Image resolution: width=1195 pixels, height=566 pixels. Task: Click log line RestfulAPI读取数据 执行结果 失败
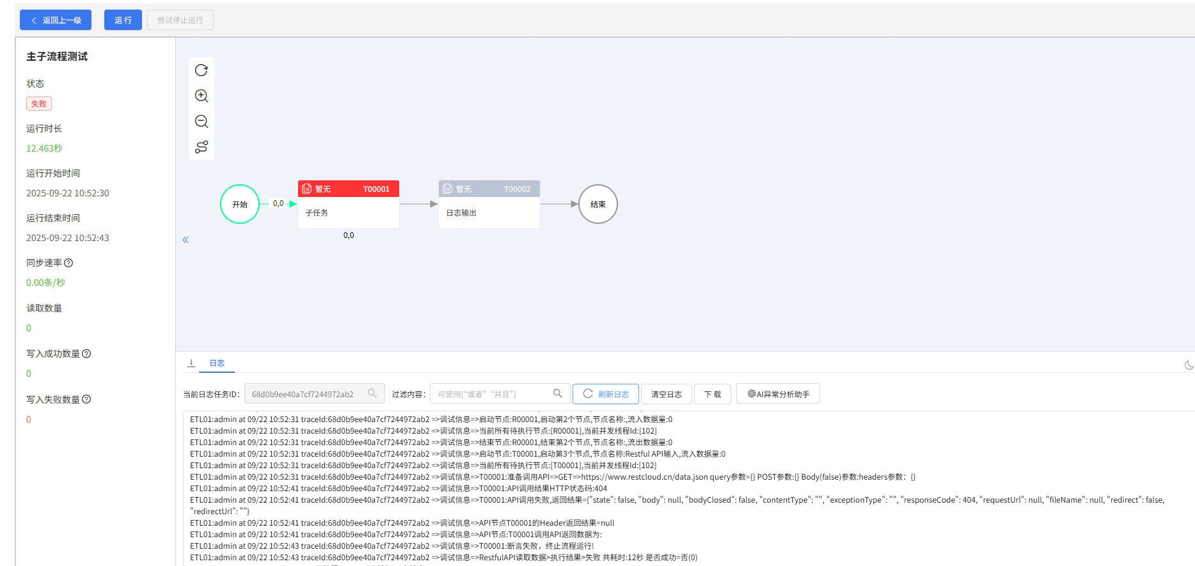tap(444, 558)
